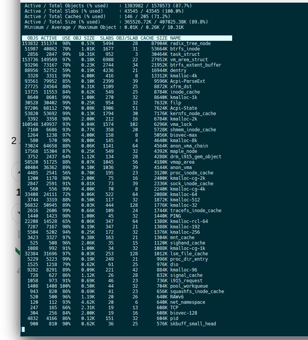Click the CACHE SIZE column header

(154, 38)
